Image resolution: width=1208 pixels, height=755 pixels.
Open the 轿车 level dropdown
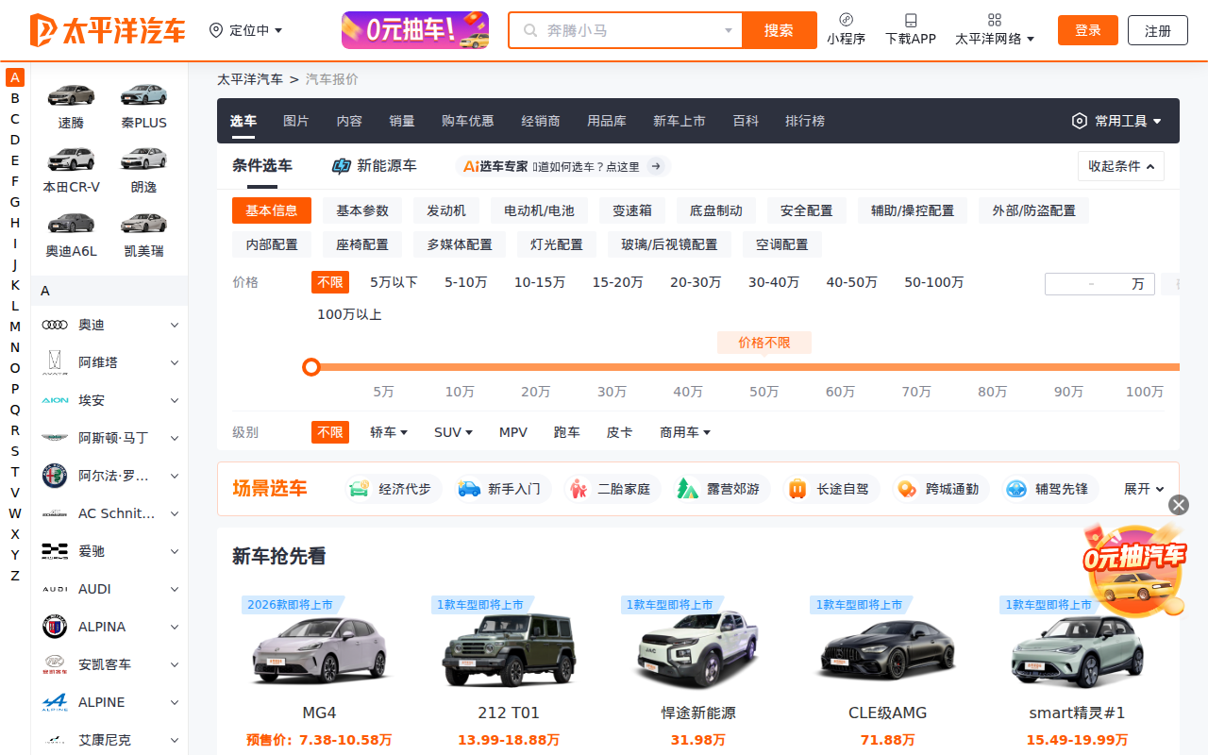tap(389, 432)
